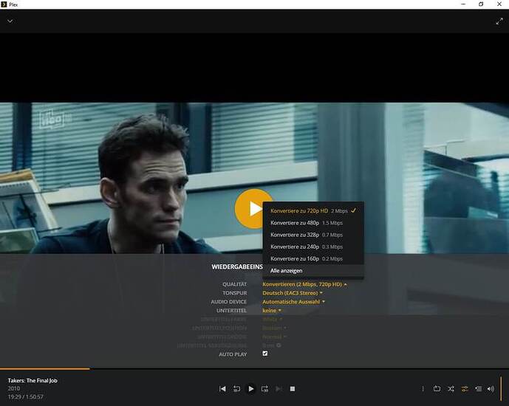Open the three-dot more options menu
Image resolution: width=509 pixels, height=406 pixels.
pyautogui.click(x=423, y=388)
